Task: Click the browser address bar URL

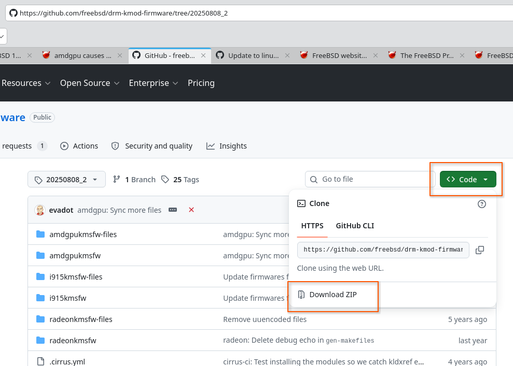Action: pos(123,13)
